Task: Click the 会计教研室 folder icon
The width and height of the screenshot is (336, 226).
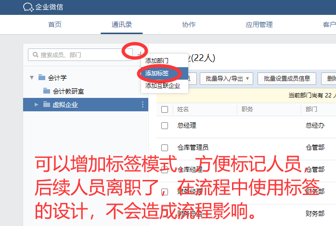Action: point(47,91)
